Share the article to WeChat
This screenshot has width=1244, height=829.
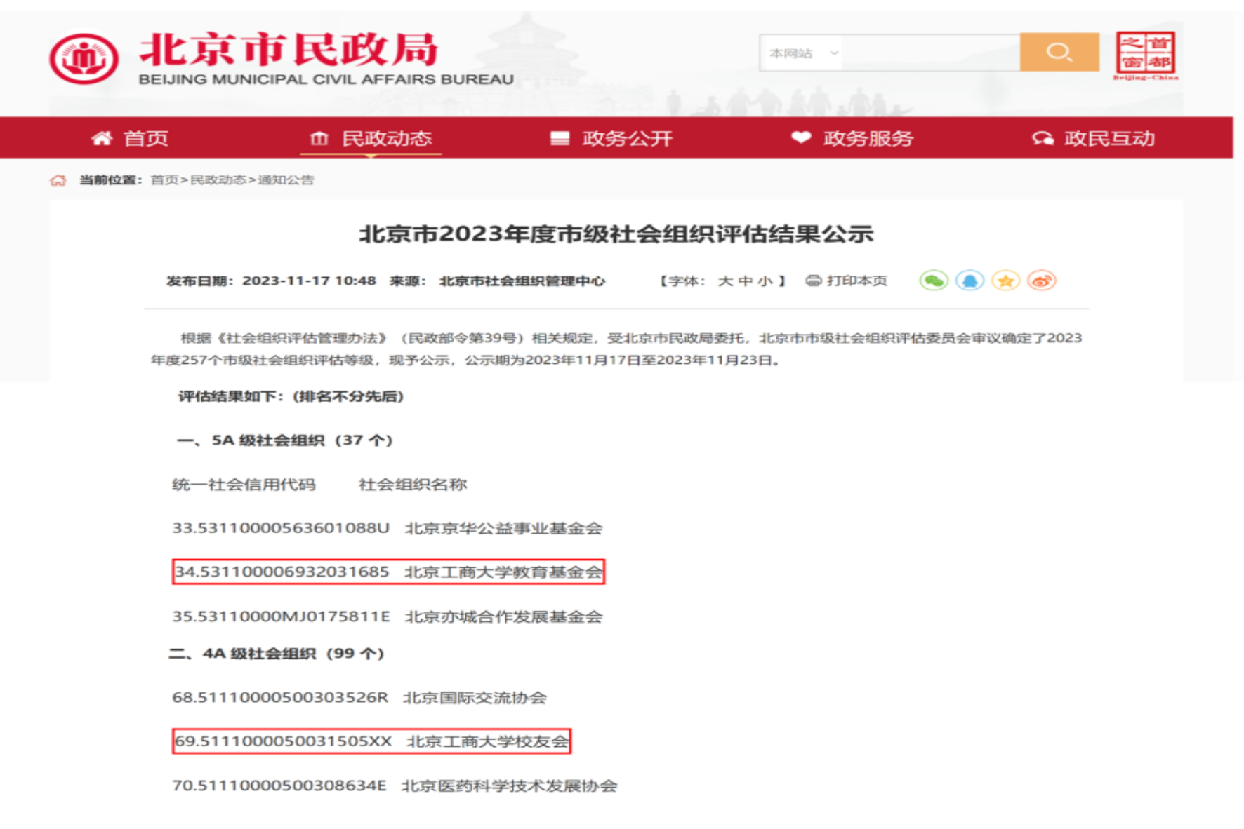pyautogui.click(x=934, y=280)
